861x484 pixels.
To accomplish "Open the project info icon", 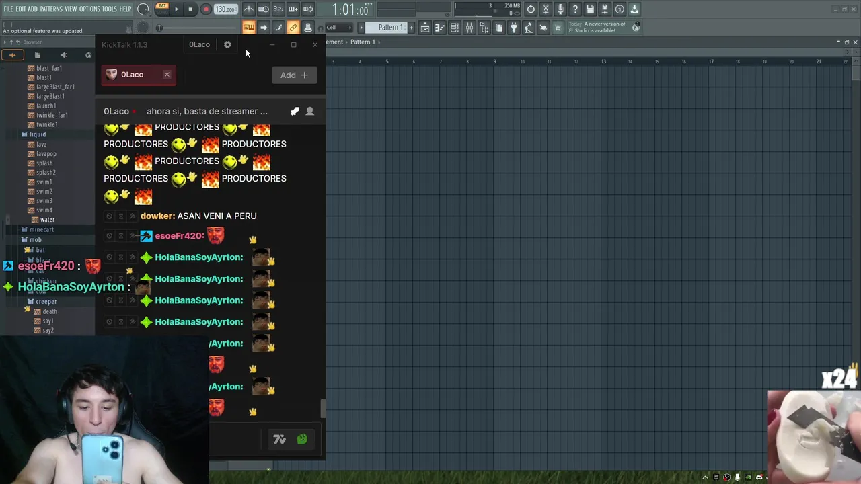I will (620, 9).
